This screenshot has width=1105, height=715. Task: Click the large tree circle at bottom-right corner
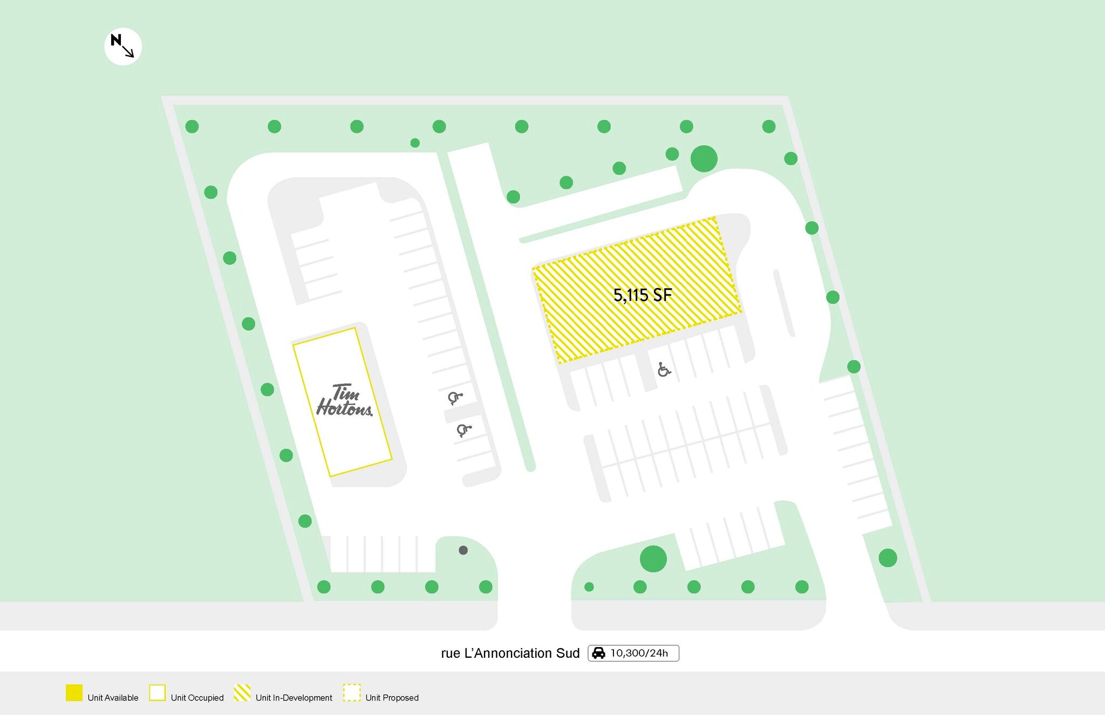tap(888, 557)
